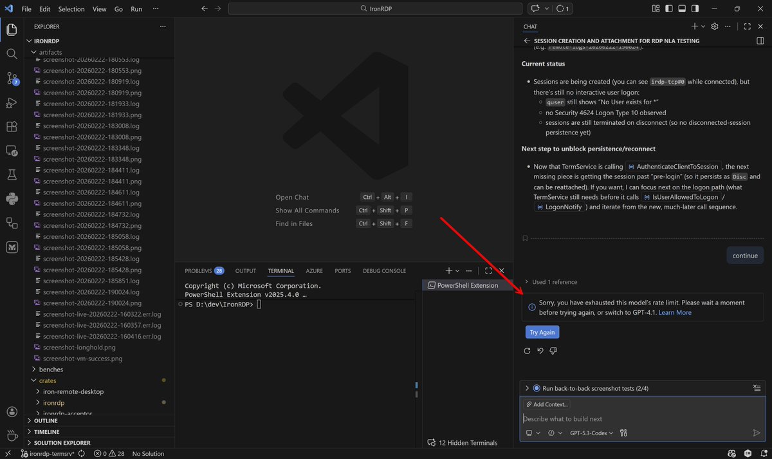
Task: Toggle the chat side-by-side view icon
Action: tap(760, 41)
